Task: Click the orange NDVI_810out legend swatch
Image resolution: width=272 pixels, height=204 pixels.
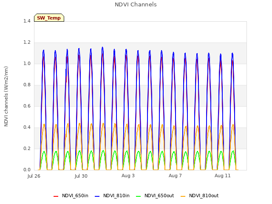Action: point(183,196)
